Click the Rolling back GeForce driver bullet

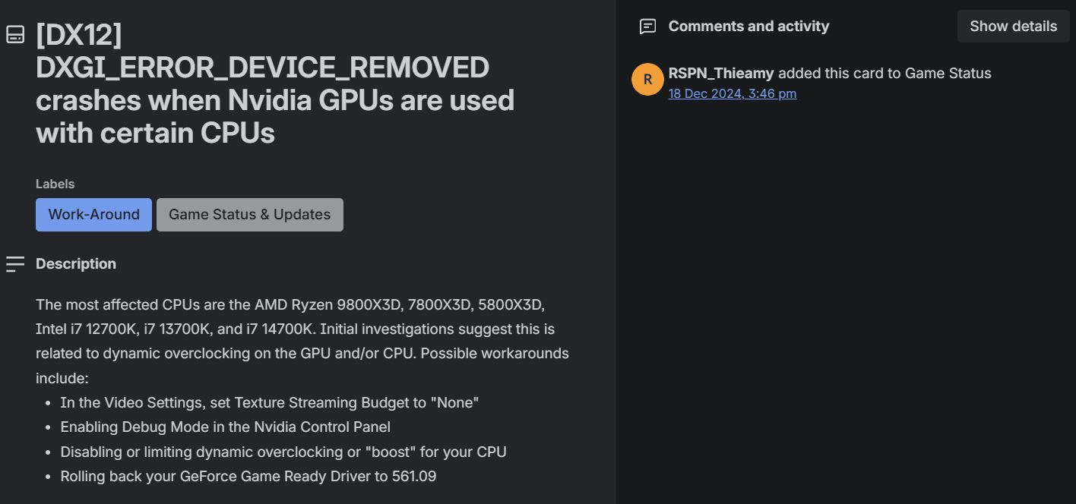point(248,477)
